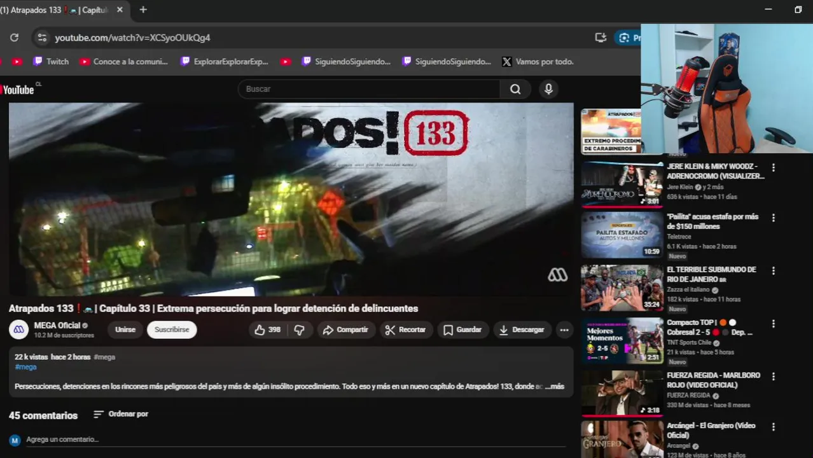Screen dimensions: 813x458
Task: Click the Recortar clip button
Action: point(406,330)
